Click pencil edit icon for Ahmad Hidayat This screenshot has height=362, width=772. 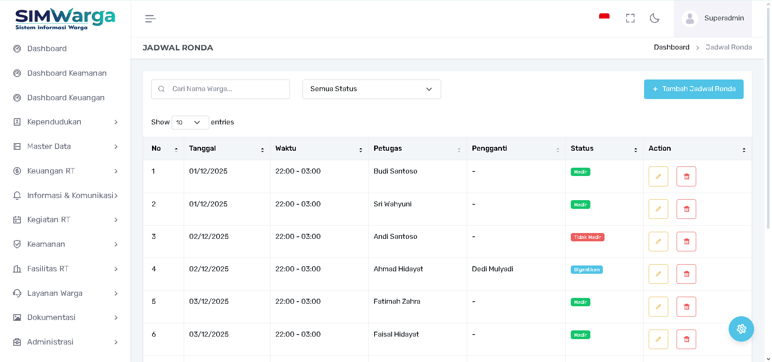(658, 274)
